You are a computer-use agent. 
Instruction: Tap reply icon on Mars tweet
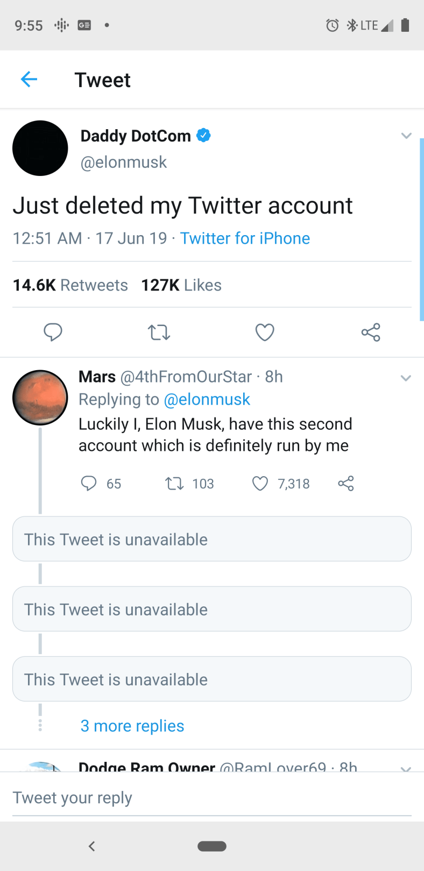point(88,483)
